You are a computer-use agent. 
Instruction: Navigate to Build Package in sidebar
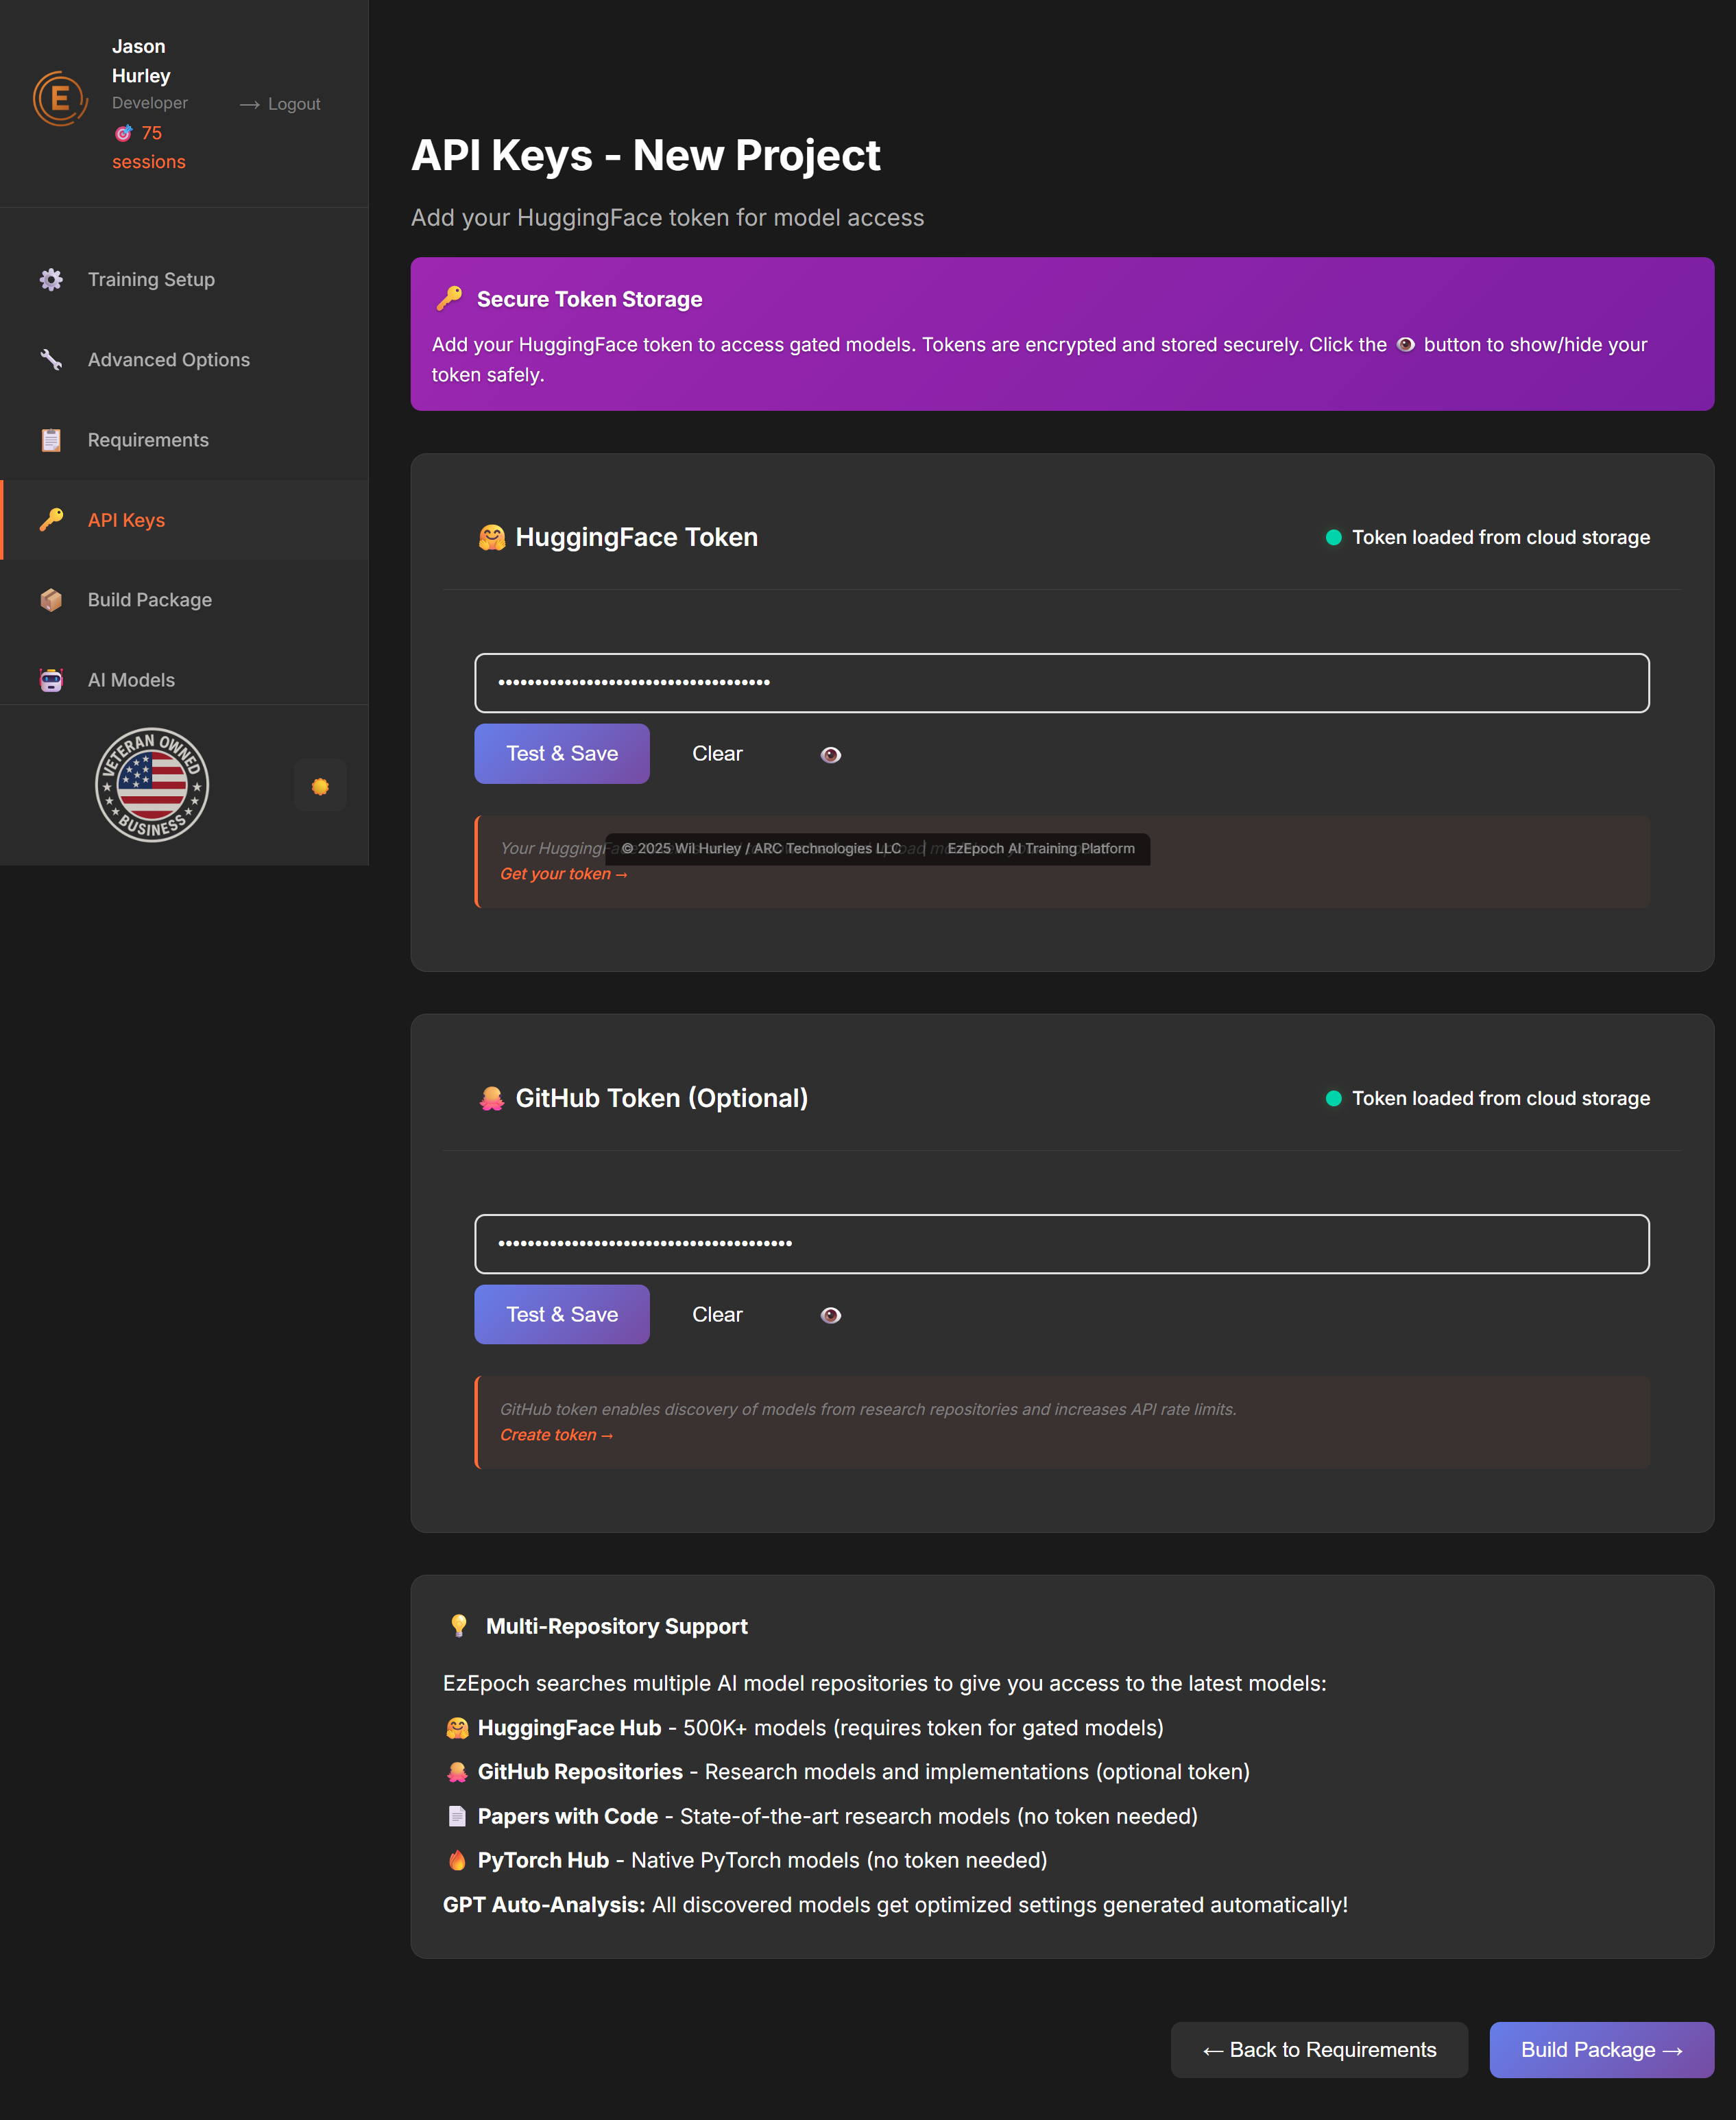(149, 599)
